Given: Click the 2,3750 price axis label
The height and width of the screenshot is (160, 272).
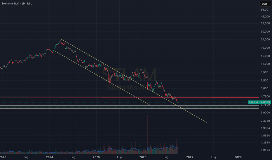Looking at the screenshot, I should pyautogui.click(x=265, y=121).
